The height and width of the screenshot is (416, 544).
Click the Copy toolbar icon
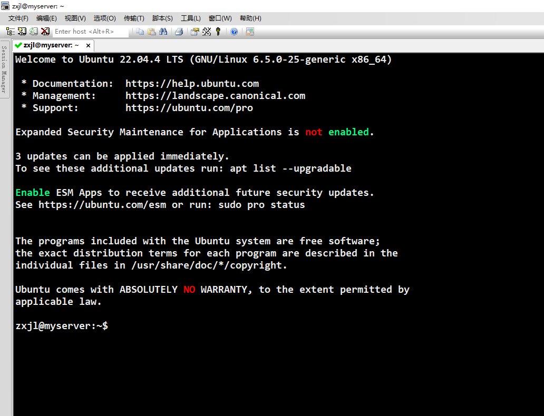139,31
